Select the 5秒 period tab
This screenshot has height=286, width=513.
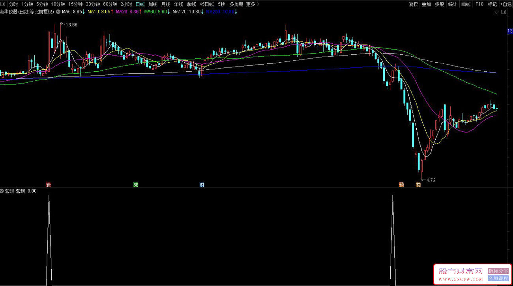221,4
